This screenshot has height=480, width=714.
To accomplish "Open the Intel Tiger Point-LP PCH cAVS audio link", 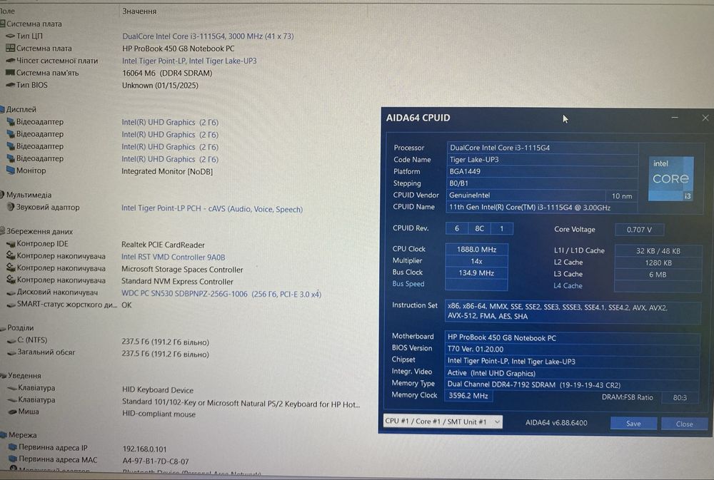I will (212, 208).
